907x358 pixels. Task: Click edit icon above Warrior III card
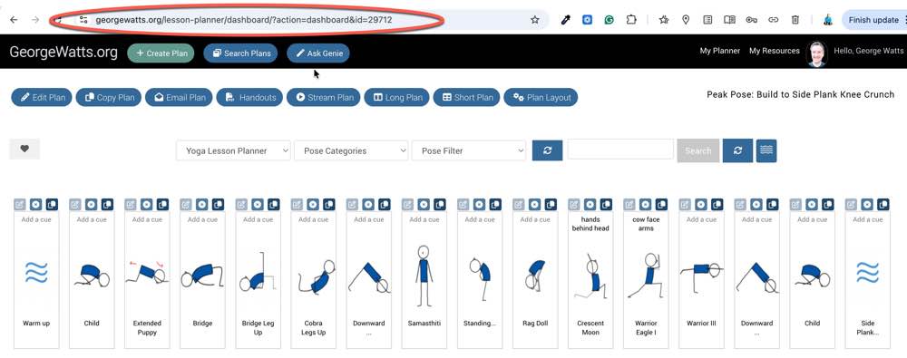(685, 204)
